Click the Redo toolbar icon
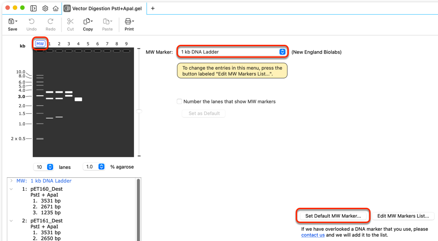Screen dimensions: 438x241 point(50,22)
